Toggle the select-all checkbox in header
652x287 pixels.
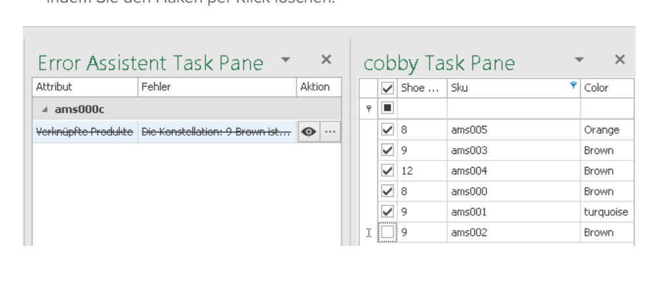coord(387,88)
